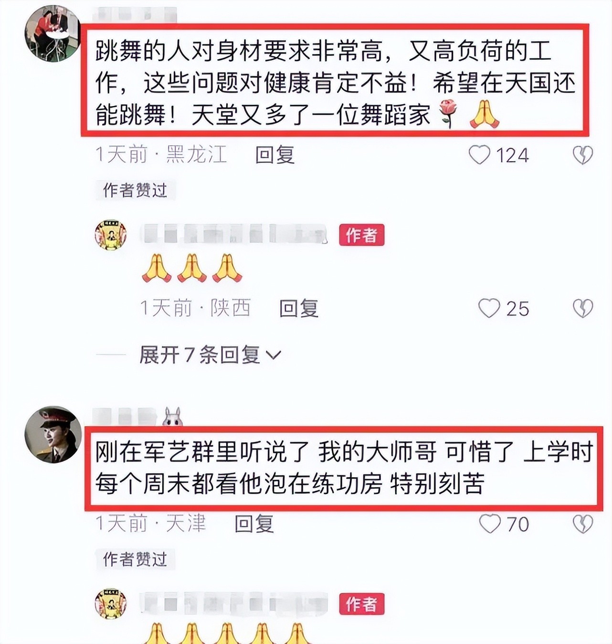Viewport: 612px width, 644px height.
Task: Reply to the Heilongjiang comment via 回复
Action: click(275, 155)
